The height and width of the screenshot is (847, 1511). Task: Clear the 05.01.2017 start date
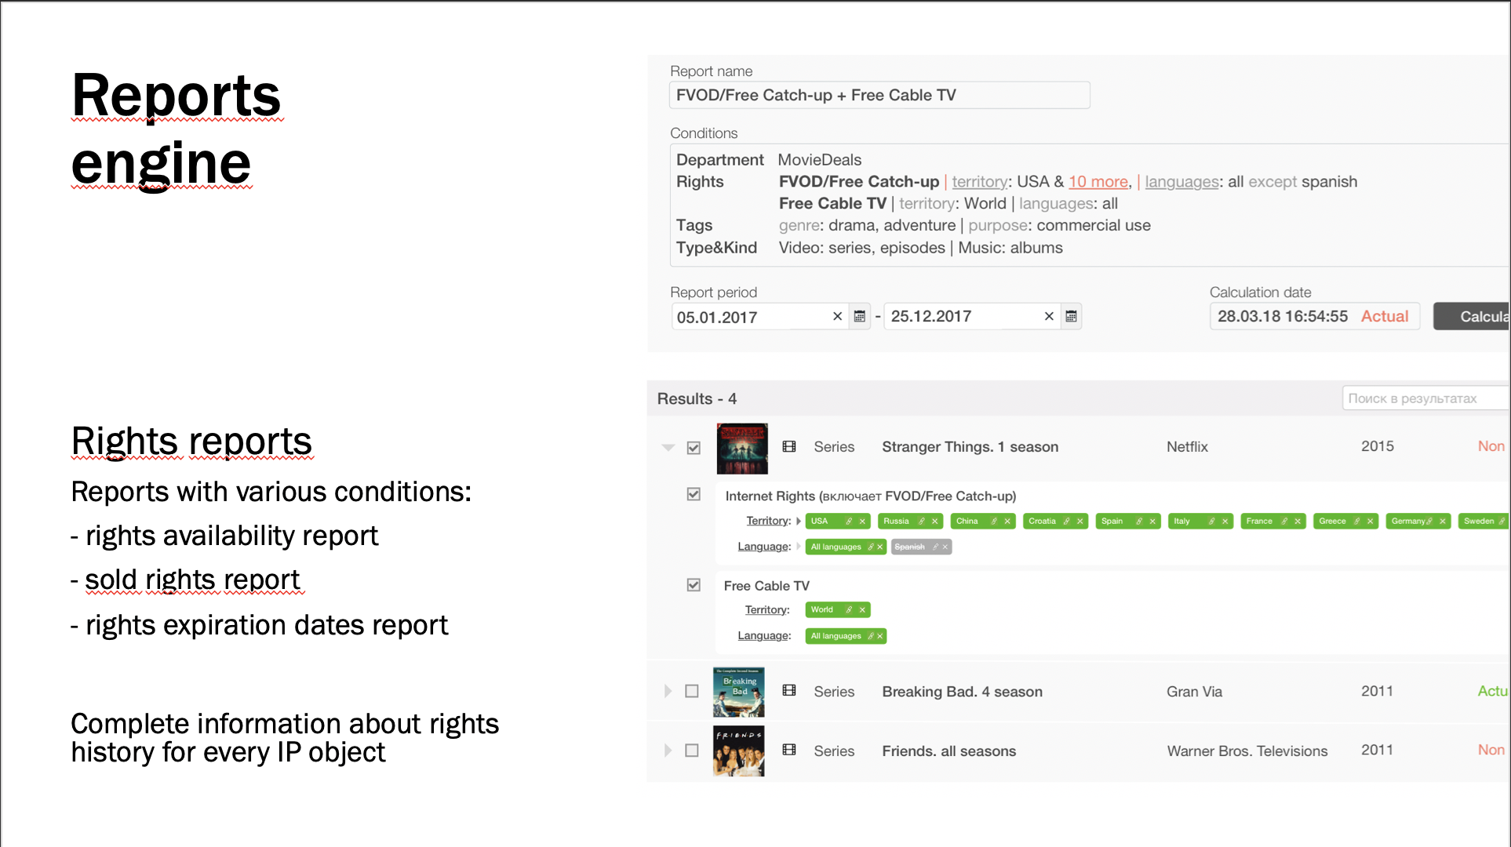pyautogui.click(x=837, y=317)
